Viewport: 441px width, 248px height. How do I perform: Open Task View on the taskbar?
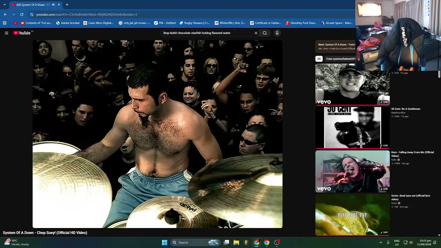coord(226,242)
